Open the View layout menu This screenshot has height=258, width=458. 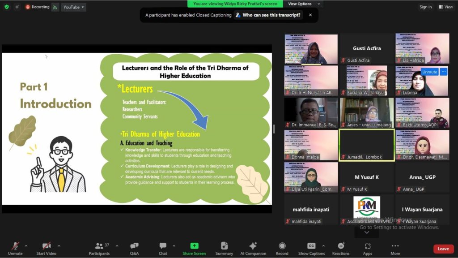tap(445, 7)
